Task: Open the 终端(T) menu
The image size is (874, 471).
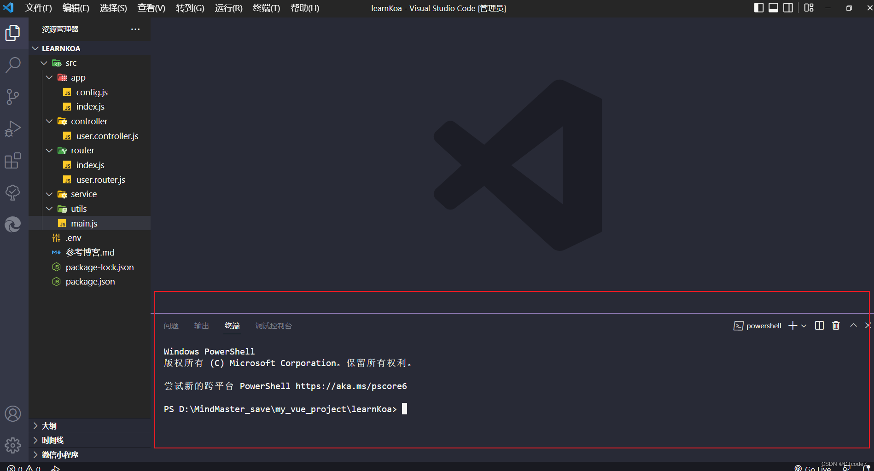Action: (267, 8)
